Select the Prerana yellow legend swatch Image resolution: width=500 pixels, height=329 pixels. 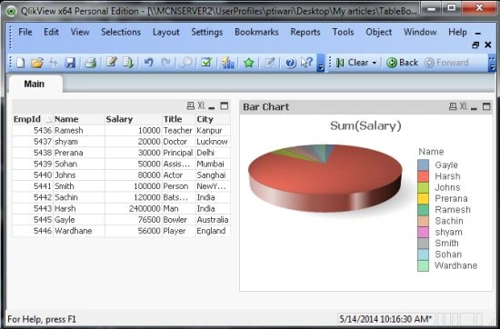[423, 199]
